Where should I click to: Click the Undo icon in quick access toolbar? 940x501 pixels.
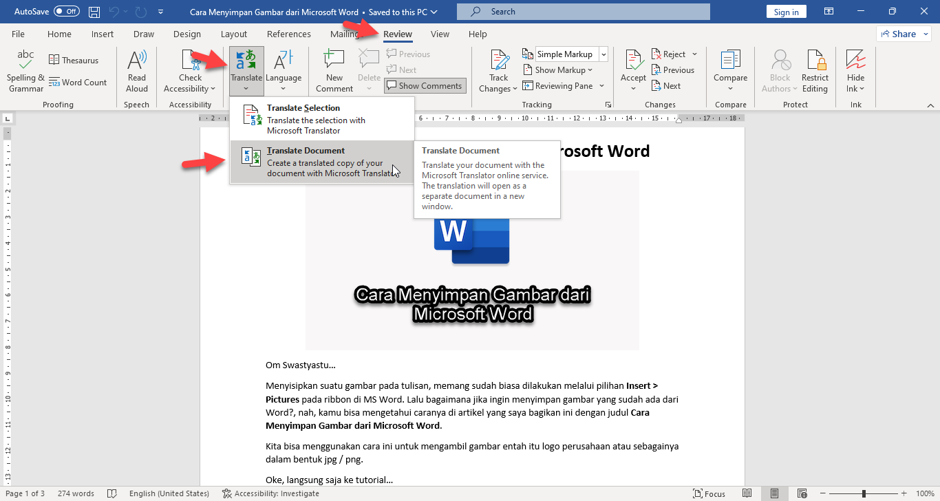point(115,12)
